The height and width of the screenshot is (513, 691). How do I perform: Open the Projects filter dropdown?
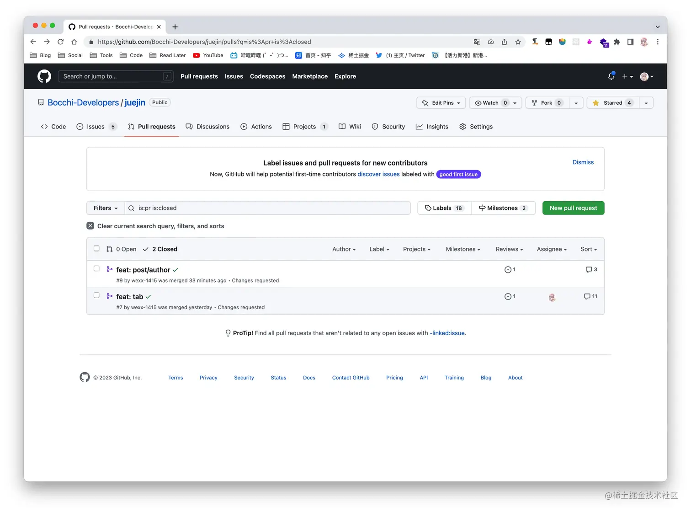[x=417, y=249]
